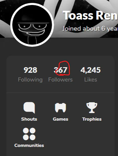Click the Games text label

(60, 119)
